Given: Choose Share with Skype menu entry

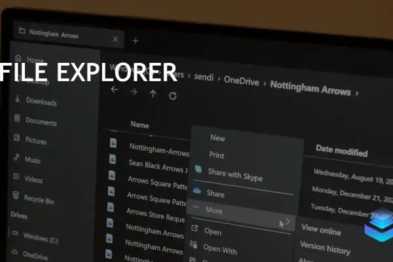Looking at the screenshot, I should [235, 175].
